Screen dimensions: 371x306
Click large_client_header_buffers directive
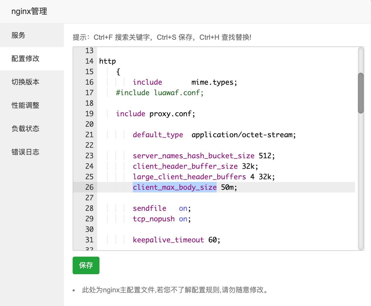[189, 177]
